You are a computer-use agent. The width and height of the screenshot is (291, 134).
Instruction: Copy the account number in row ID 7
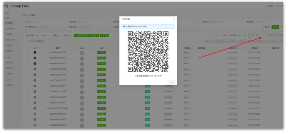click(x=65, y=86)
